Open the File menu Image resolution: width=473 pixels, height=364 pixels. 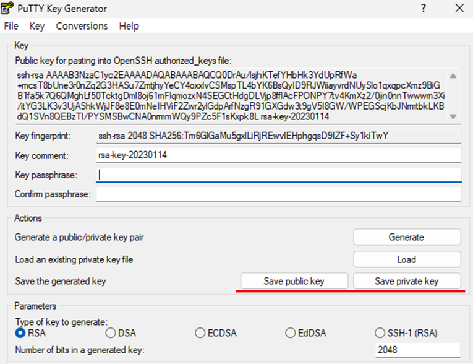pos(11,26)
